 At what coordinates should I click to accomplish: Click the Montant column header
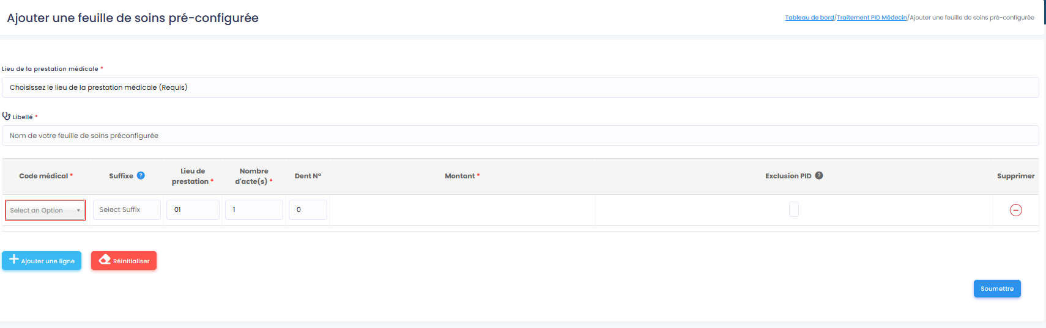point(462,176)
